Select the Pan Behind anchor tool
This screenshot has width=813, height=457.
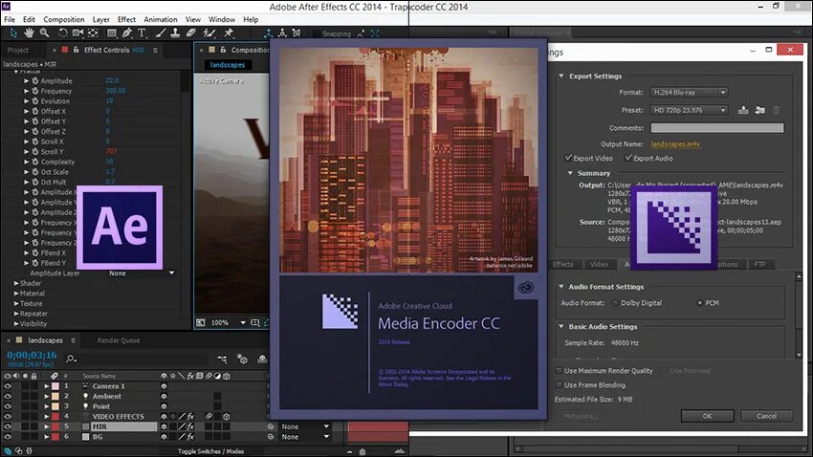pos(94,33)
